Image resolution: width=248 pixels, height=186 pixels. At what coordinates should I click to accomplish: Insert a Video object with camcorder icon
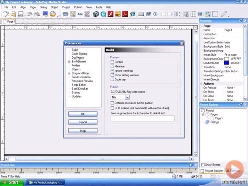(x=96, y=14)
